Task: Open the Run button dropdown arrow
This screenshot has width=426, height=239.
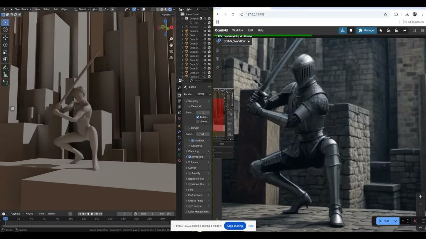Action: (x=395, y=221)
